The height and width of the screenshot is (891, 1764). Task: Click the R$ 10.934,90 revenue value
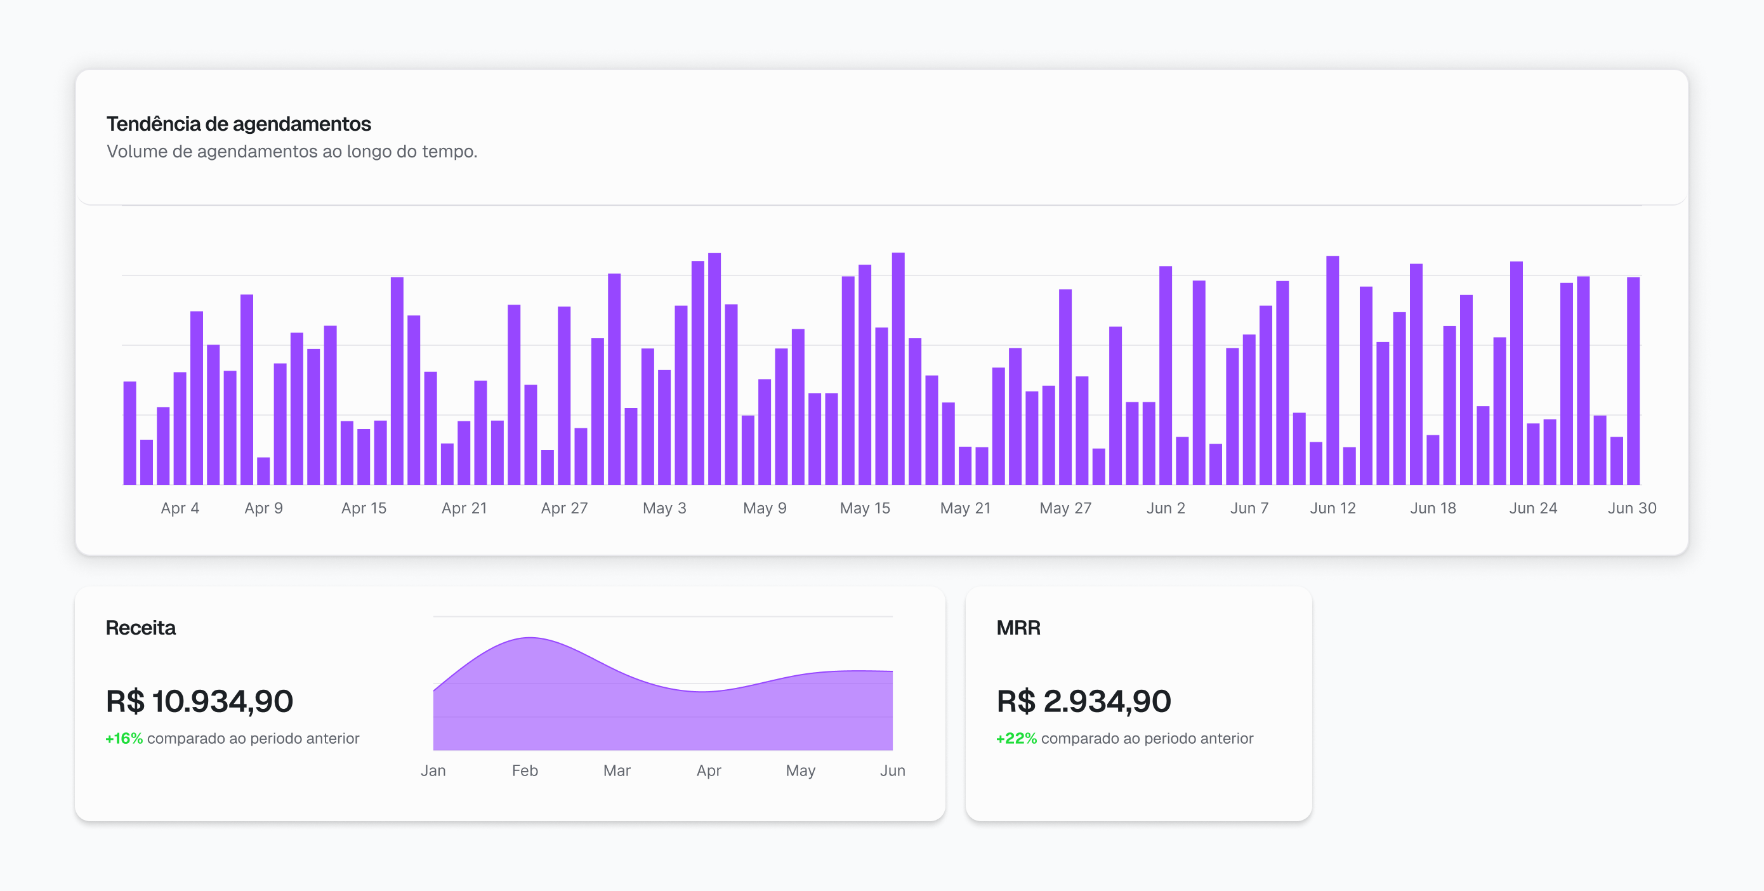tap(199, 701)
